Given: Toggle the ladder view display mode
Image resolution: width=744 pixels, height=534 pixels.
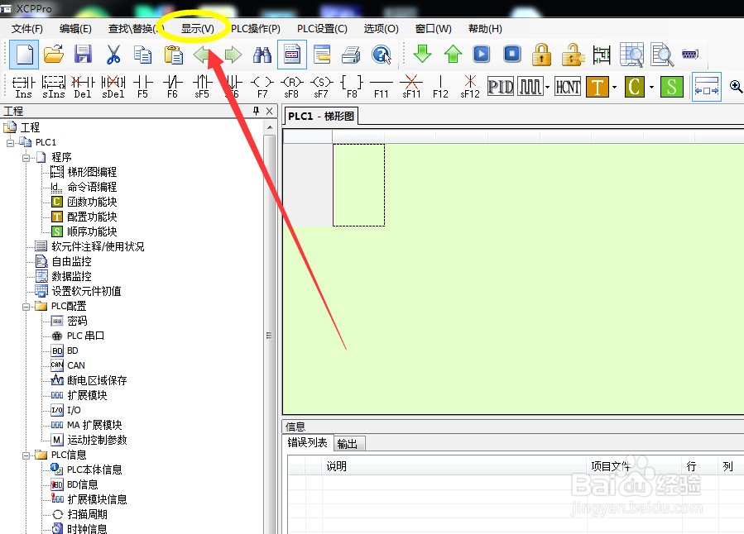Looking at the screenshot, I should point(291,53).
